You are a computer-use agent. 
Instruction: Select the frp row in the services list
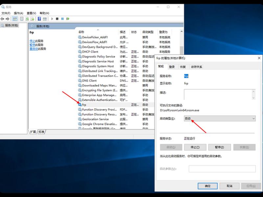click(116, 105)
